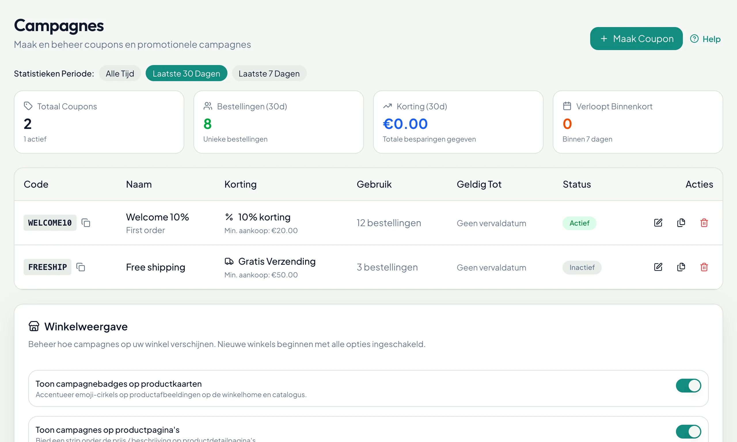Click the users icon on Bestellingen card
The image size is (737, 442).
tap(208, 106)
